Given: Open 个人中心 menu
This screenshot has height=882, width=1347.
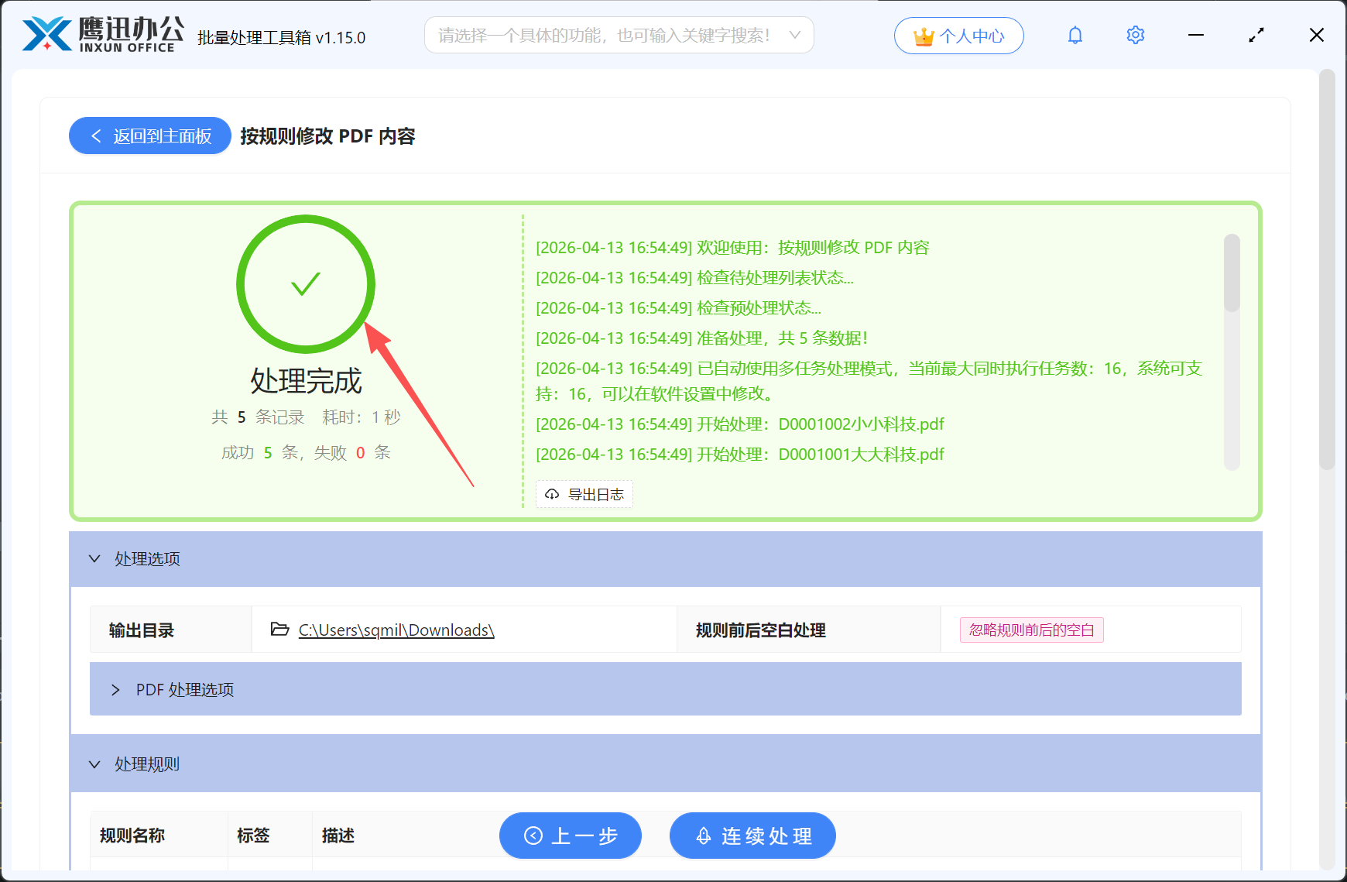Looking at the screenshot, I should (x=958, y=35).
